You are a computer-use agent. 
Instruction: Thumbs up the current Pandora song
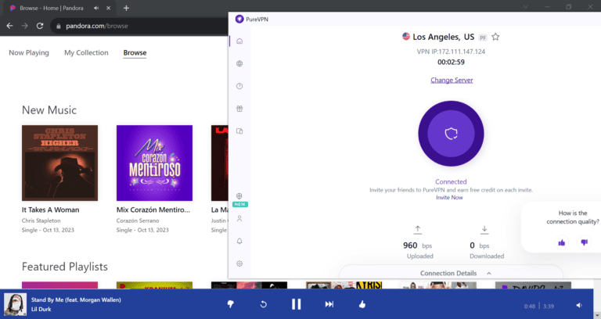(x=362, y=304)
